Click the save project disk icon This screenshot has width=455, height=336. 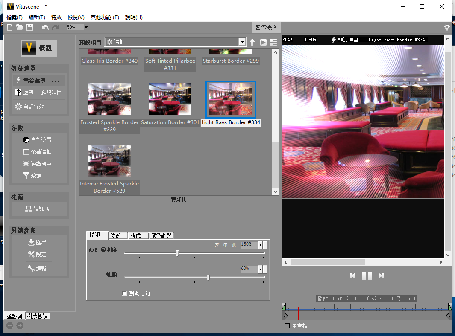click(29, 27)
